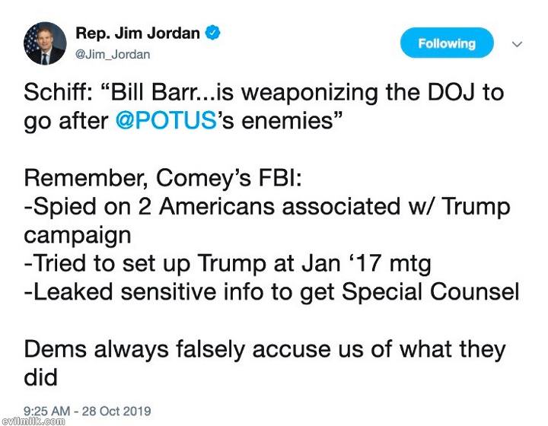548x426 pixels.
Task: Click the "-Tried to set up Trump" line
Action: coord(228,263)
